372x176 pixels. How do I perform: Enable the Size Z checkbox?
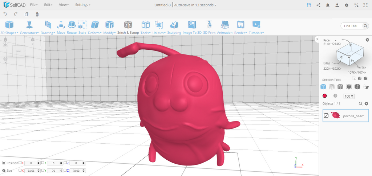tap(65, 170)
